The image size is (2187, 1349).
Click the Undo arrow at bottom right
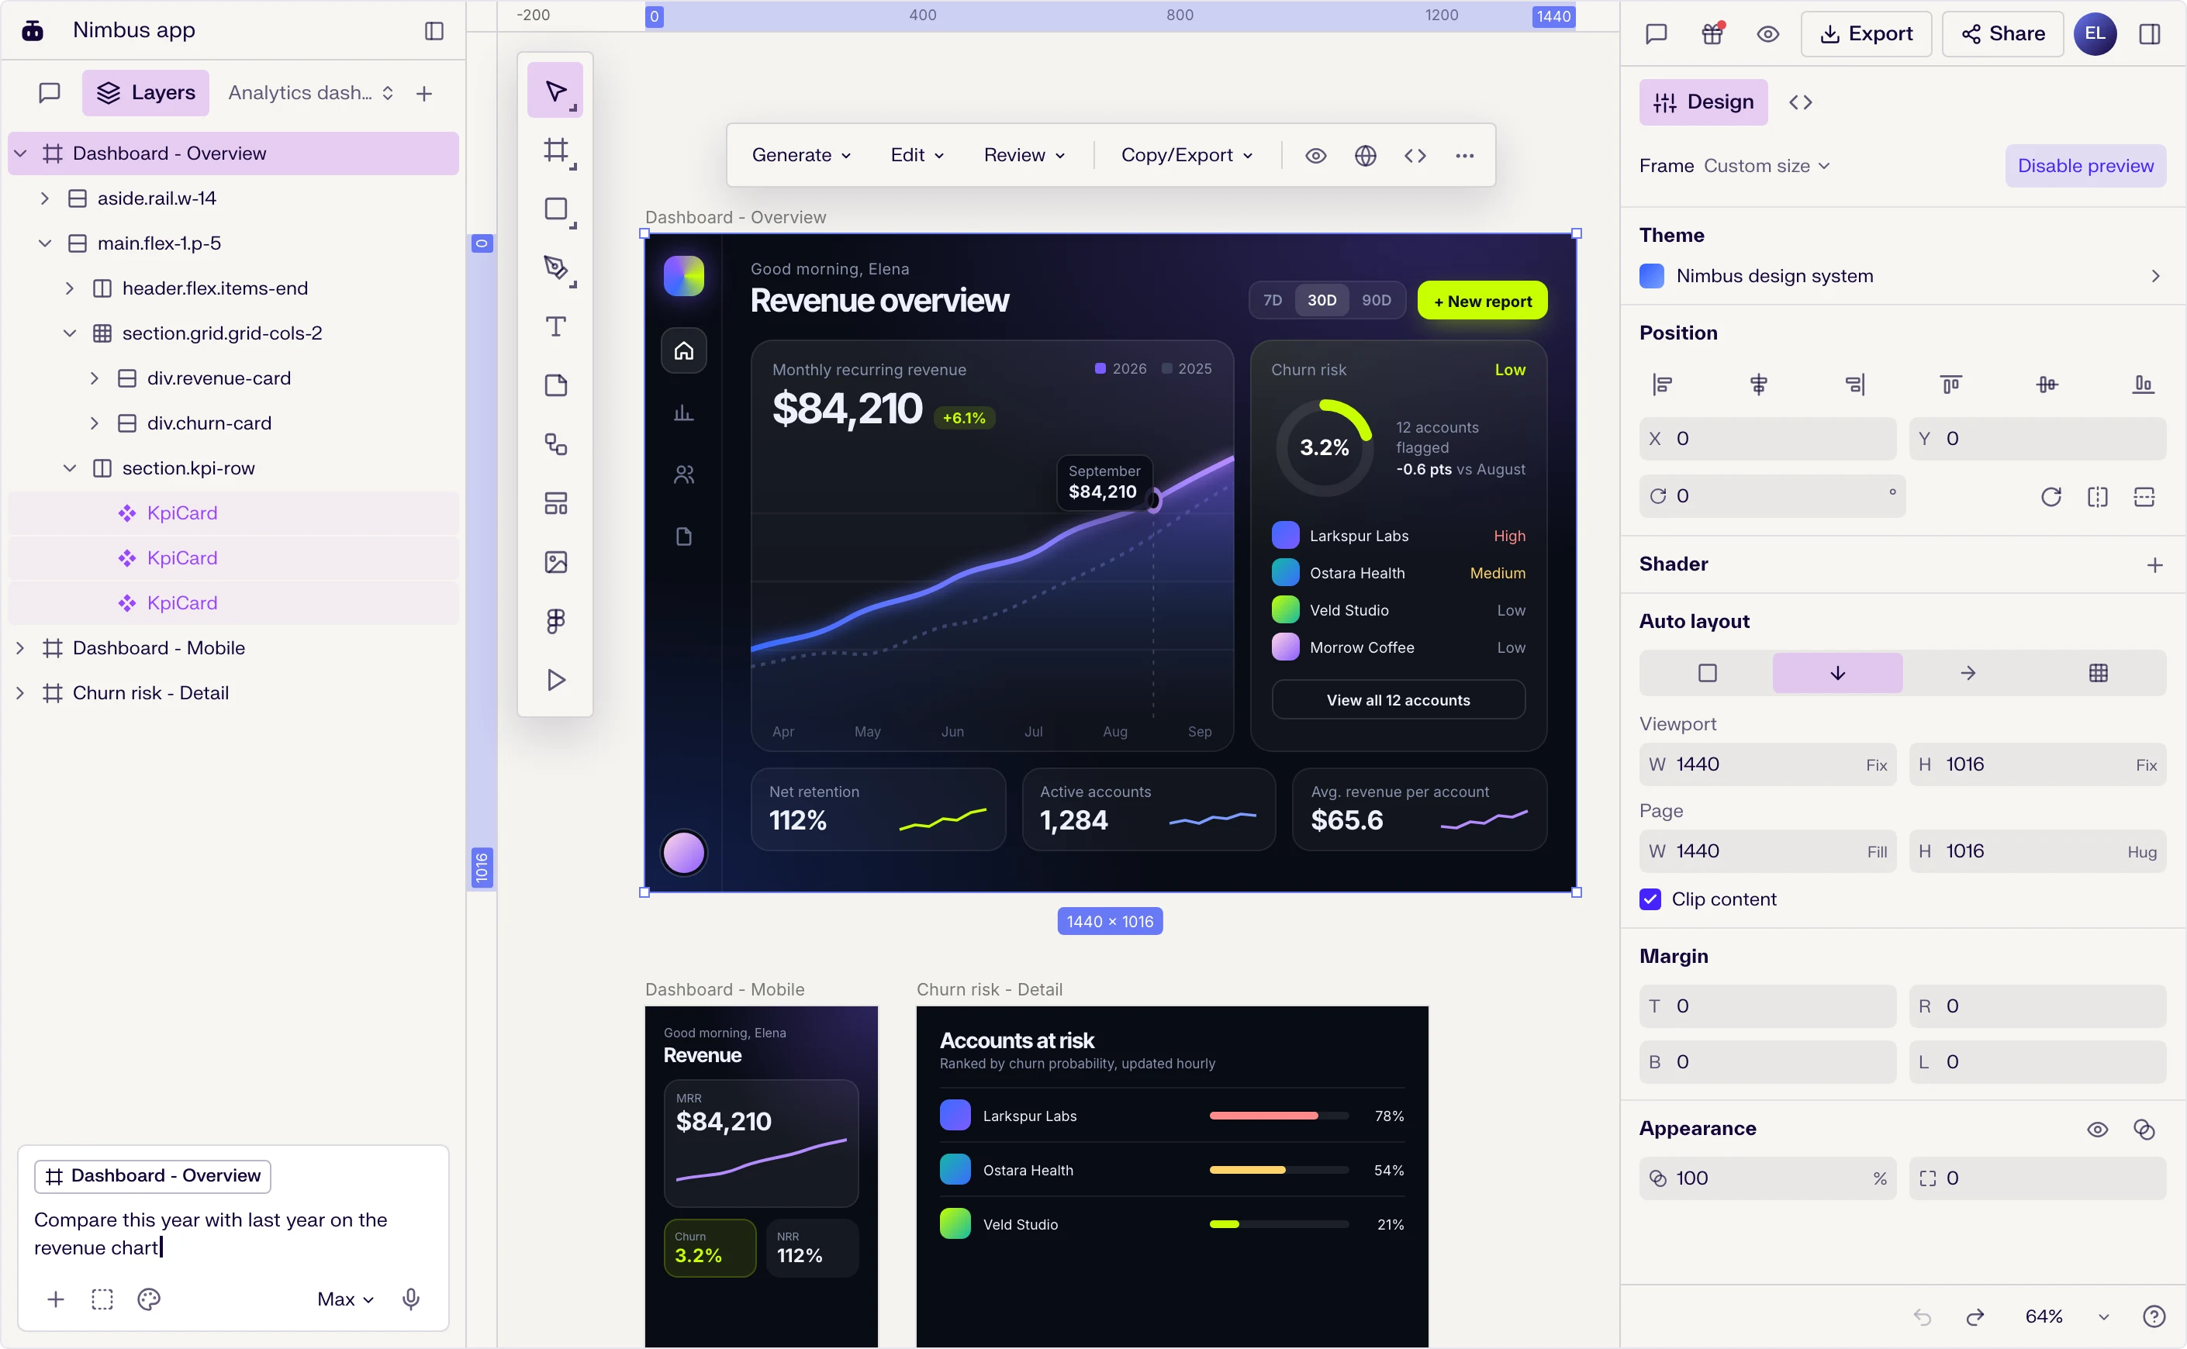pyautogui.click(x=1922, y=1317)
